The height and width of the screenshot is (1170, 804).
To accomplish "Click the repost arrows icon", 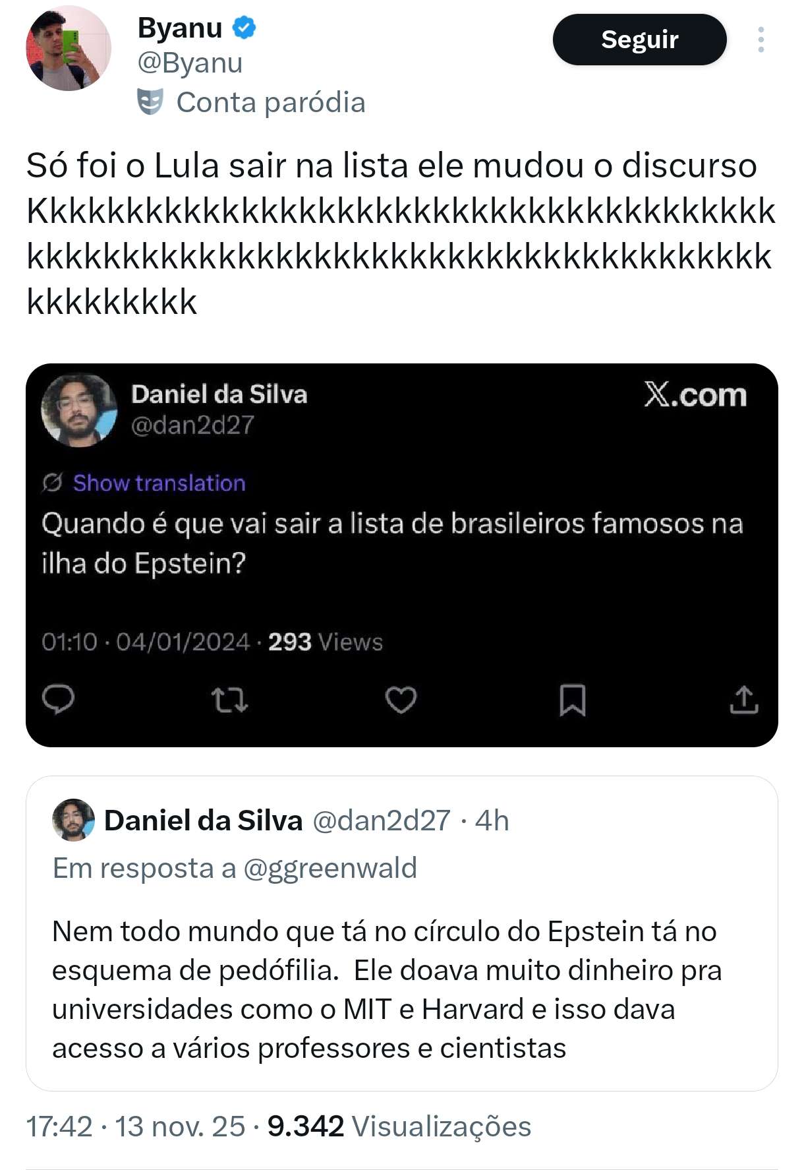I will pyautogui.click(x=229, y=700).
